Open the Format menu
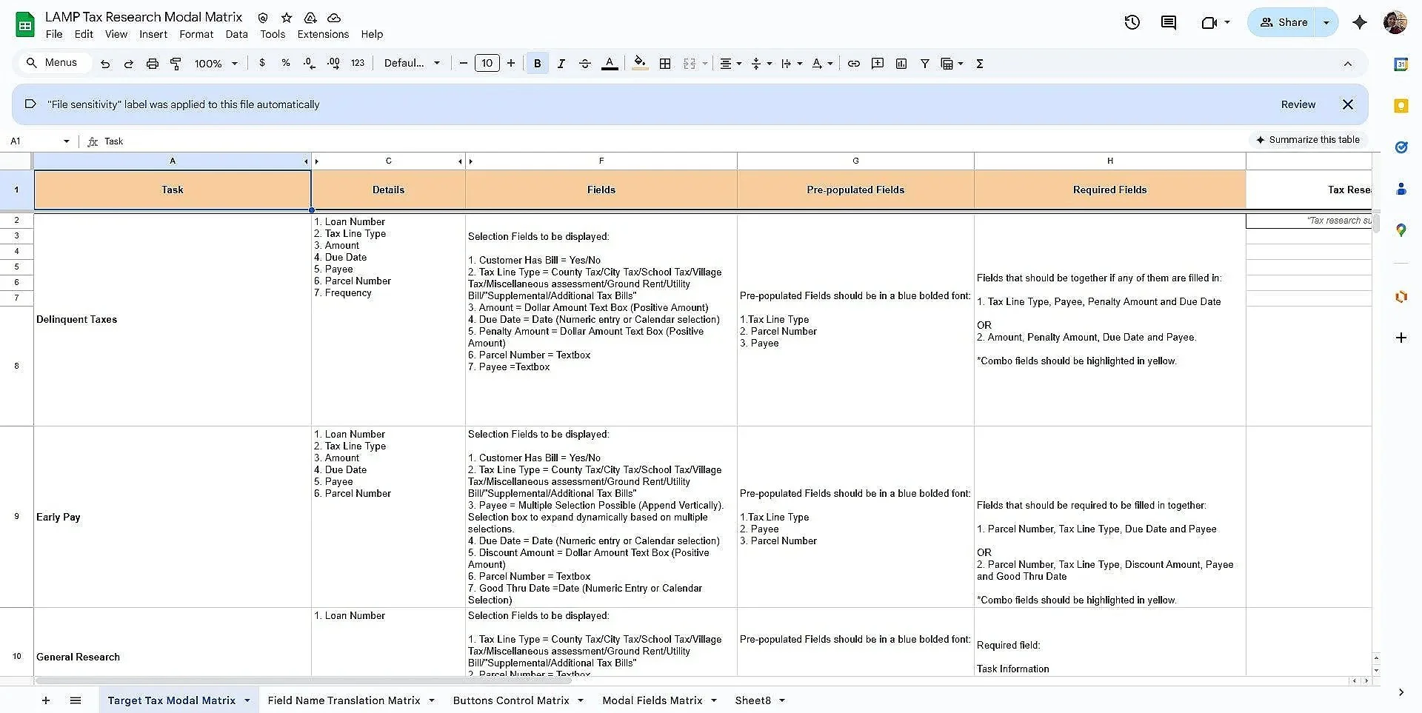The height and width of the screenshot is (713, 1422). pos(196,34)
